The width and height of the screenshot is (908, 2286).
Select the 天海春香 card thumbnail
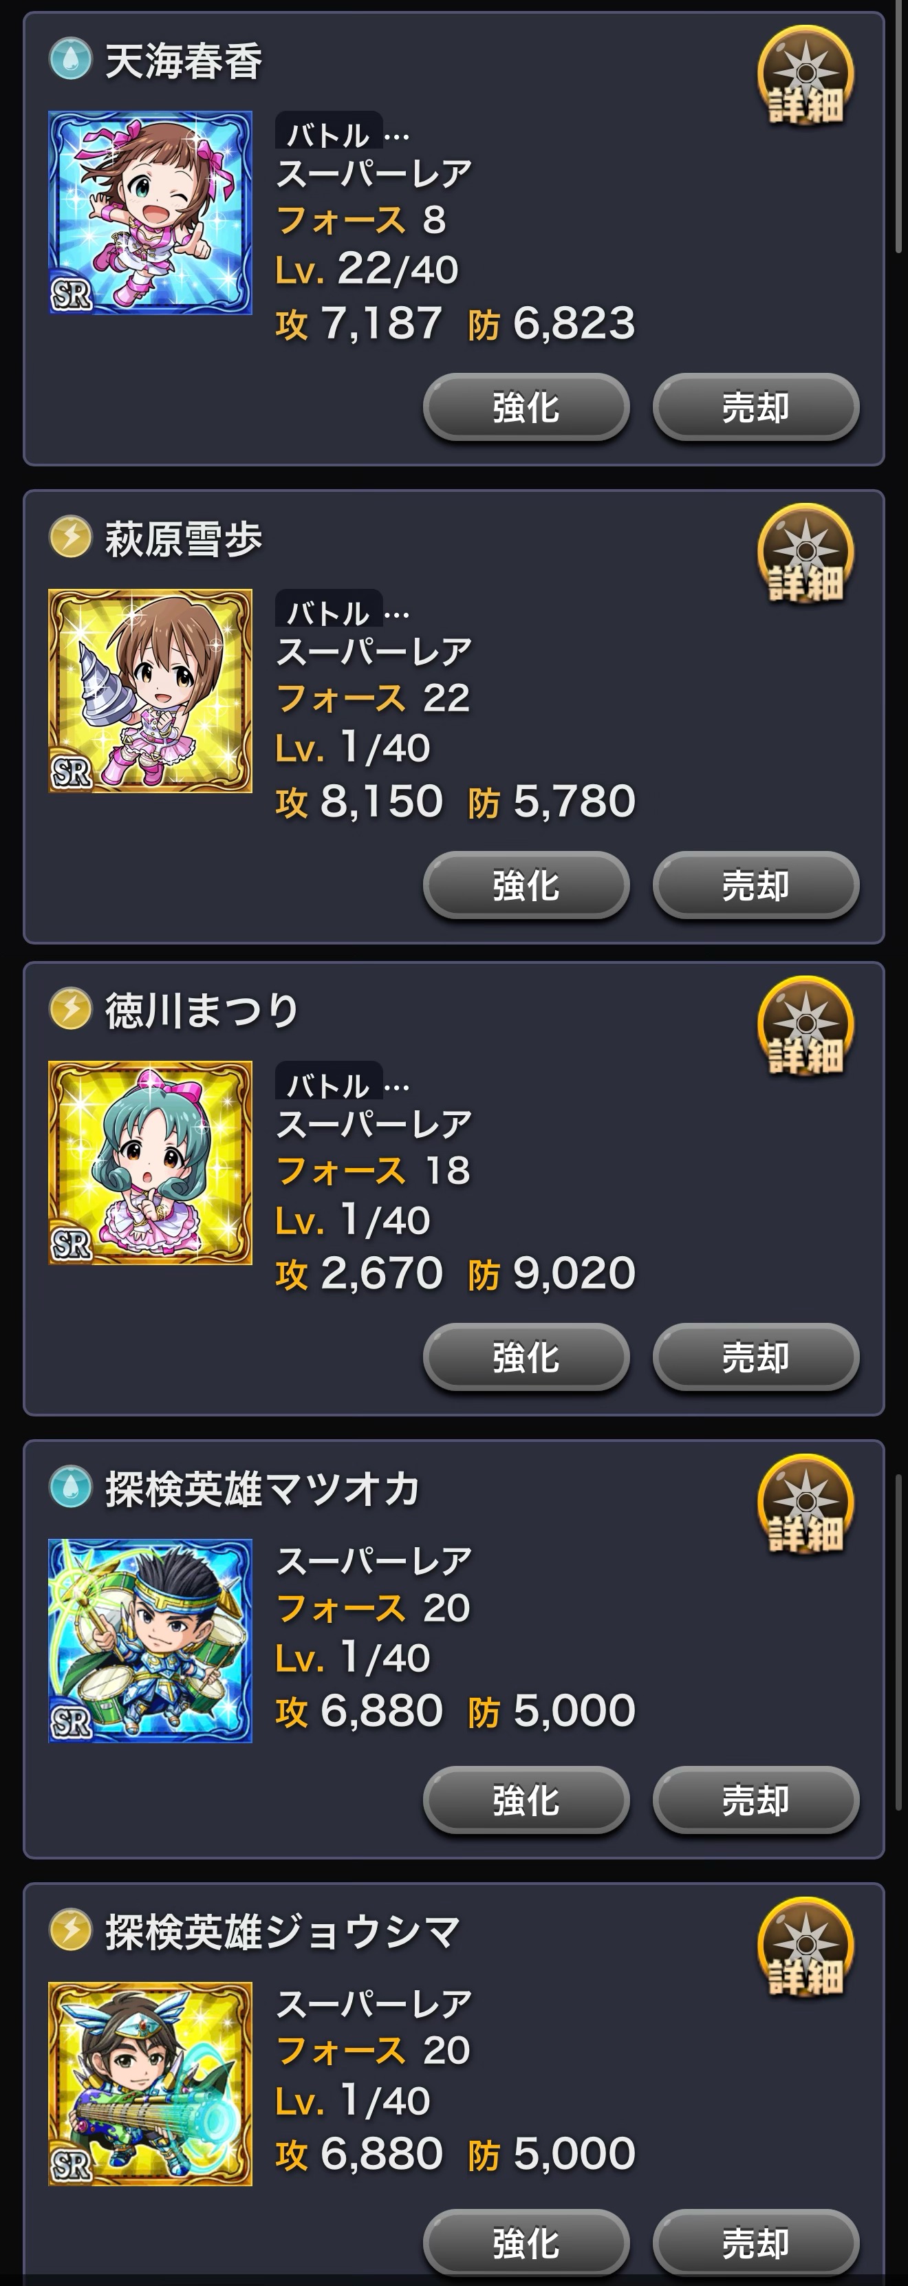150,213
